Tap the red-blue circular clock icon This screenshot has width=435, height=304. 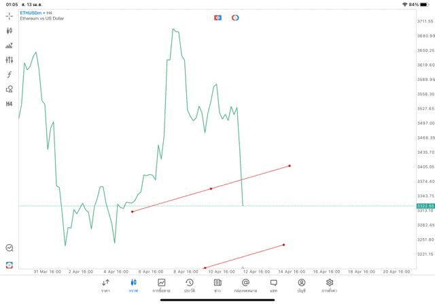coord(235,17)
